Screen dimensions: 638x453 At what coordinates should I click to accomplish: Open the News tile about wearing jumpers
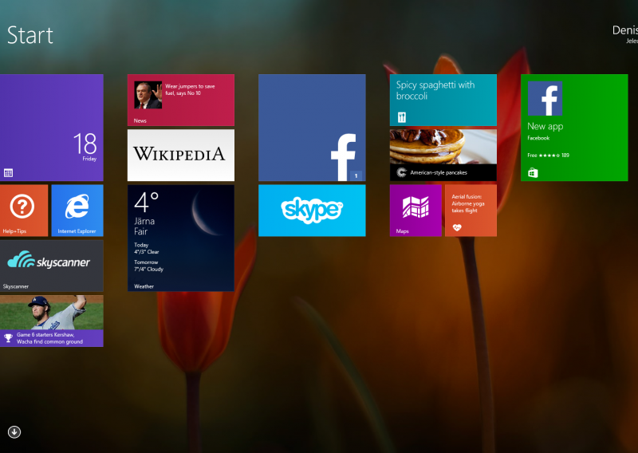click(181, 100)
